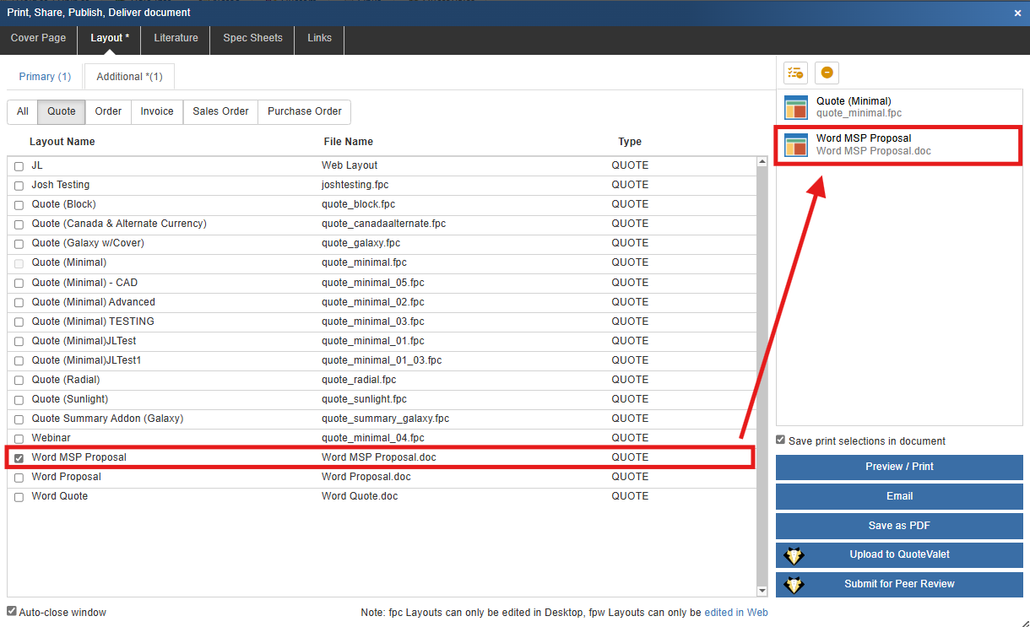Close the Print, Share, Publish dialog
Screen dimensions: 1030x627
pyautogui.click(x=1017, y=13)
